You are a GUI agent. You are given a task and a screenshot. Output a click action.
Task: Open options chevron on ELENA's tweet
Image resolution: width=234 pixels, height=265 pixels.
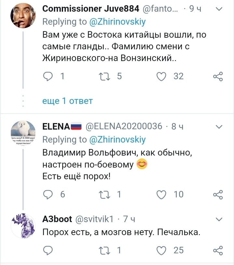[219, 126]
